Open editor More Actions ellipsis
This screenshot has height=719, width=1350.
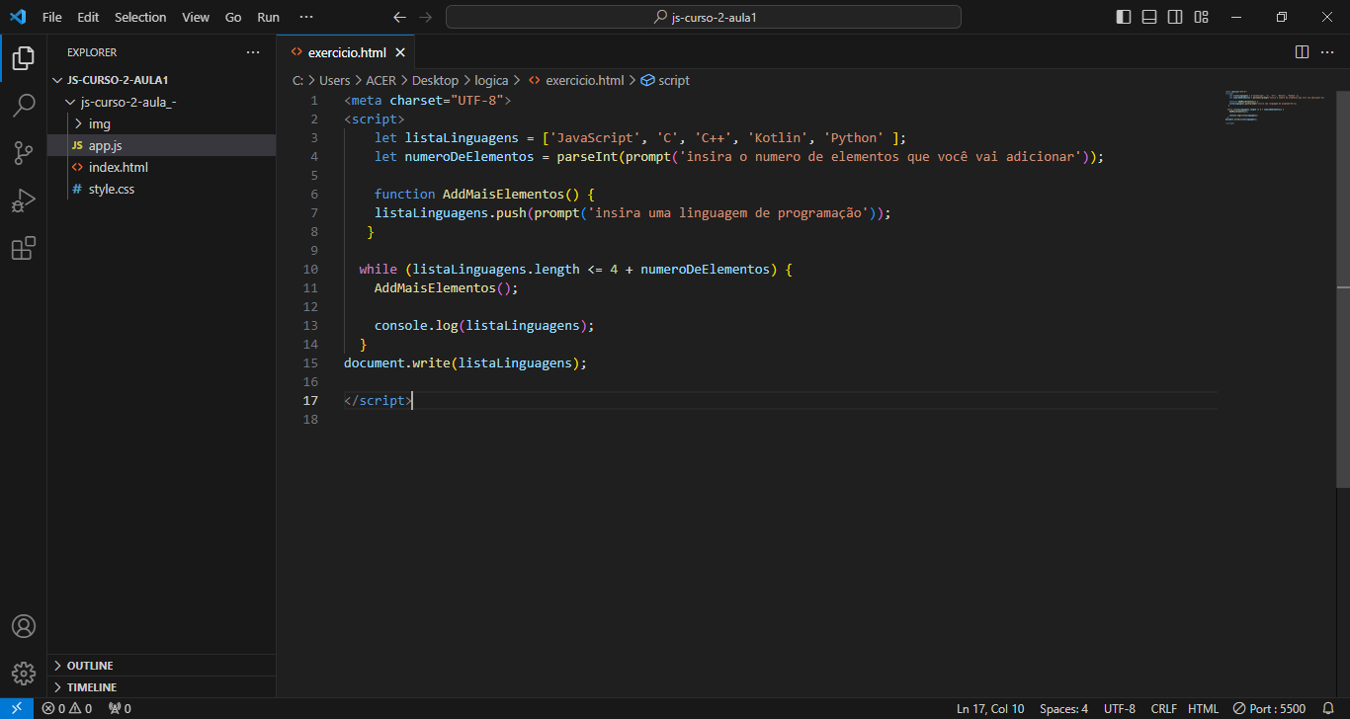[x=1327, y=52]
